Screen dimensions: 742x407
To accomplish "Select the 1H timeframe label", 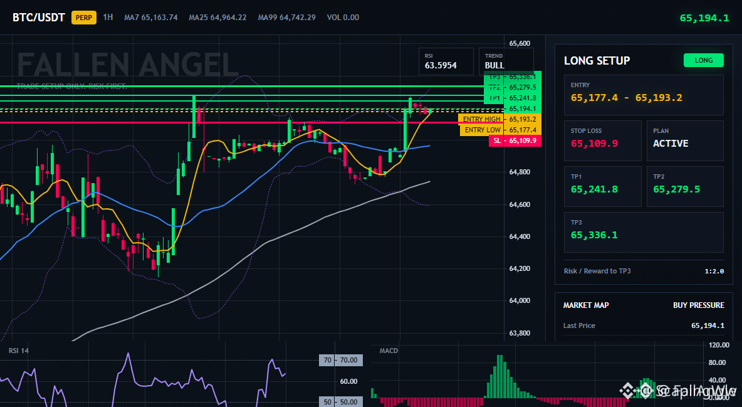I will point(108,17).
